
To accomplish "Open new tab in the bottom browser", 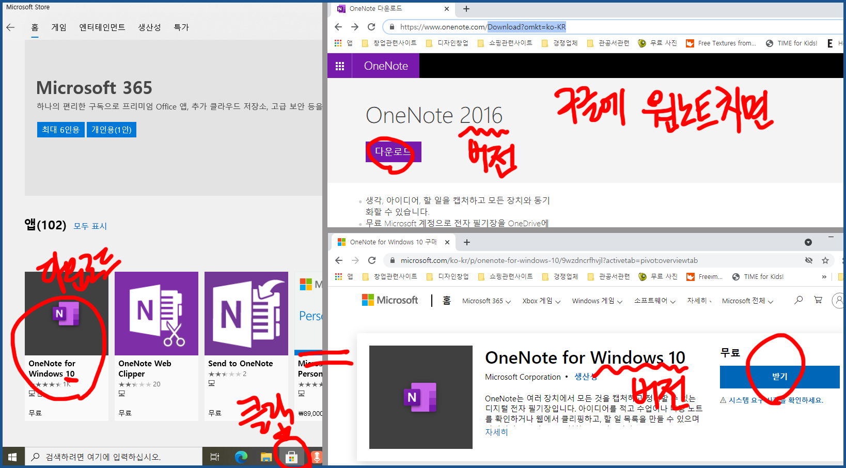I will tap(467, 242).
